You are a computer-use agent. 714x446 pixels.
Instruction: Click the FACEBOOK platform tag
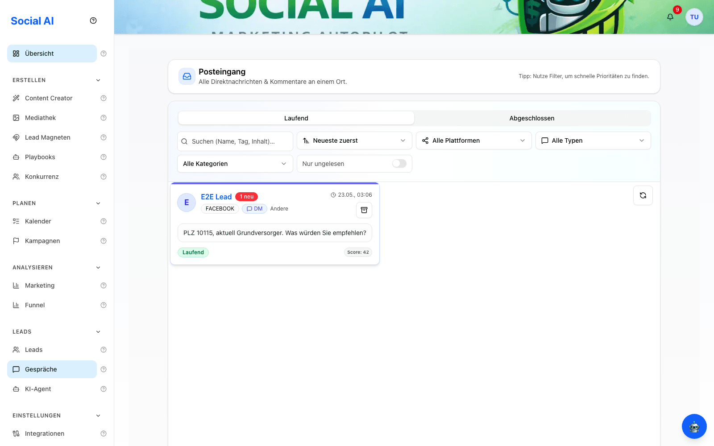(x=220, y=209)
